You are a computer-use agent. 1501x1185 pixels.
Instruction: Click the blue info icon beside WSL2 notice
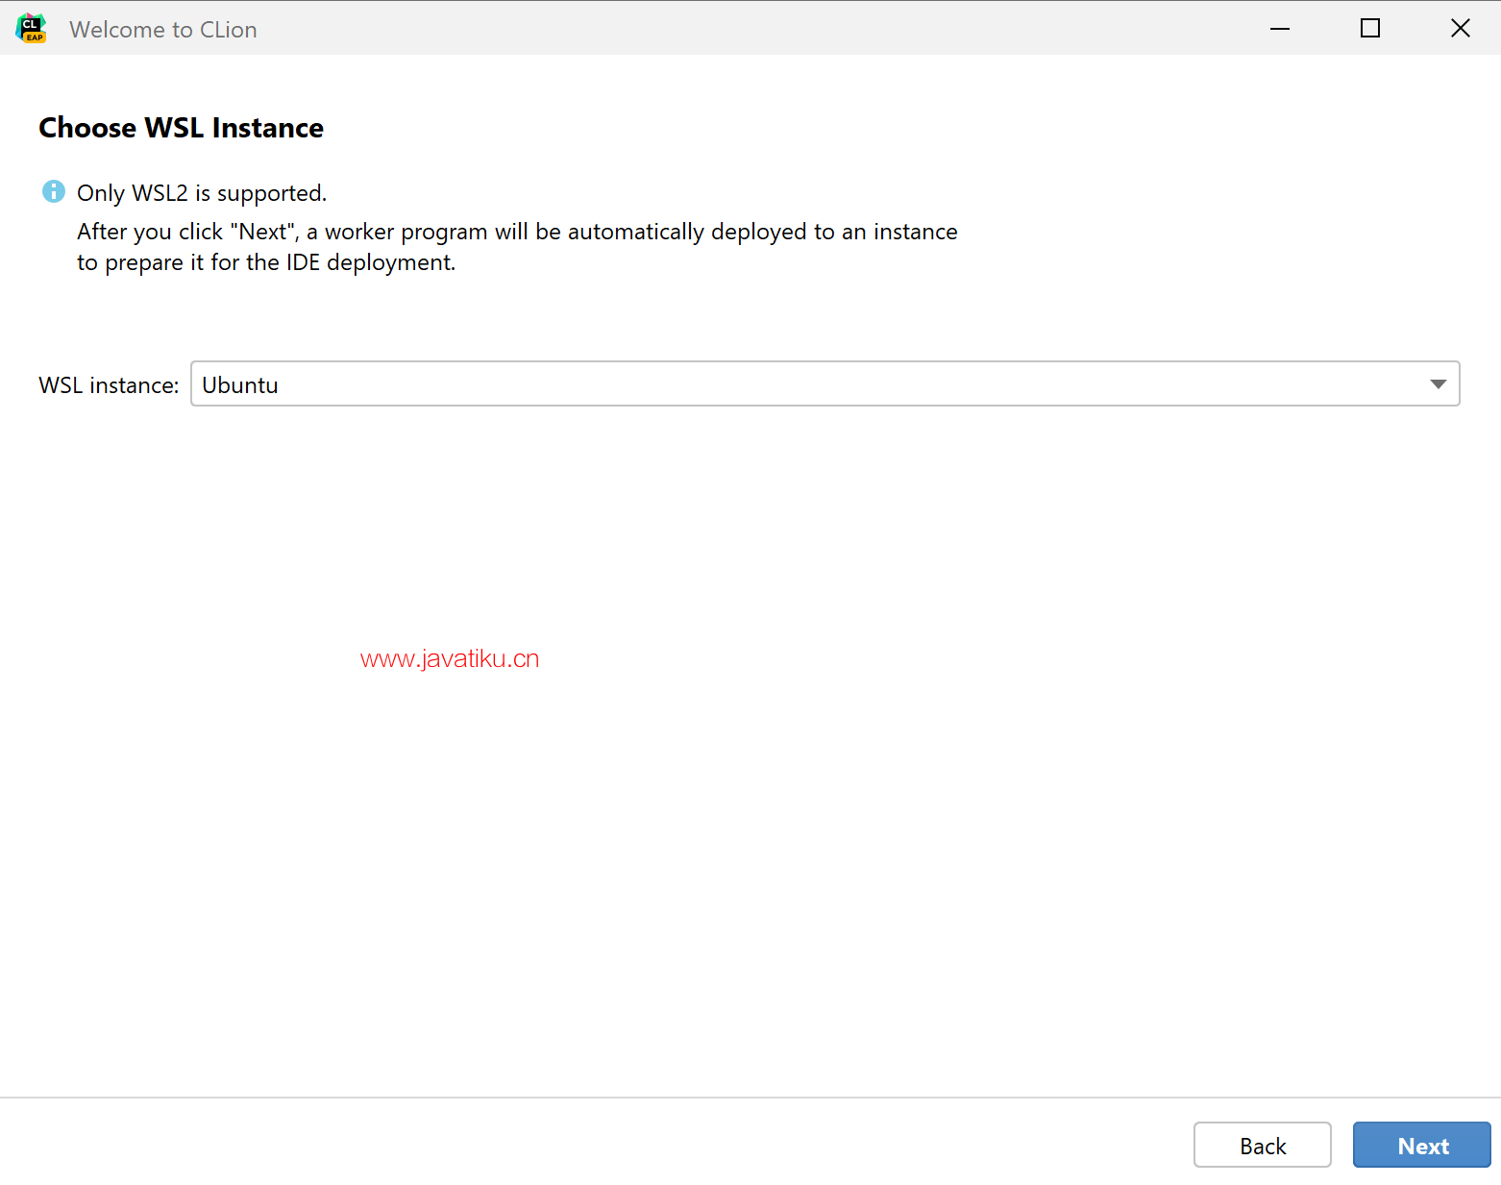54,191
